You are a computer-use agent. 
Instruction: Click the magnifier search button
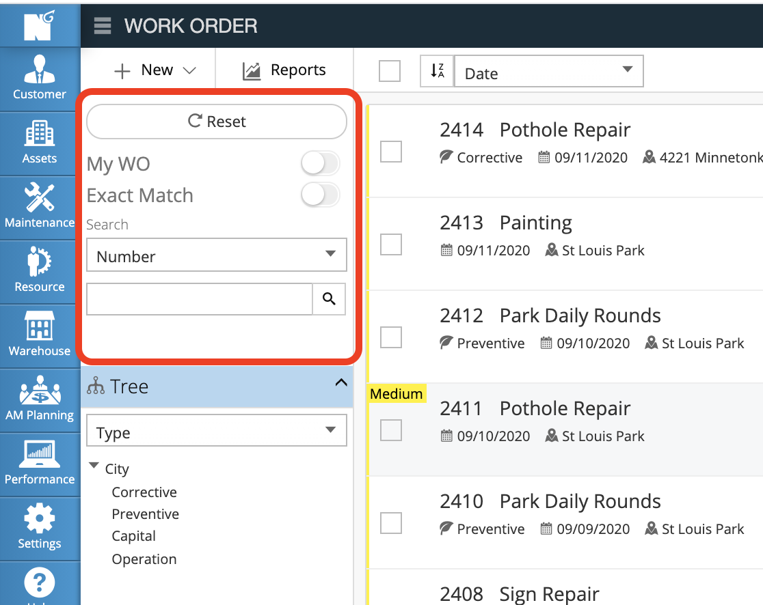pos(329,299)
